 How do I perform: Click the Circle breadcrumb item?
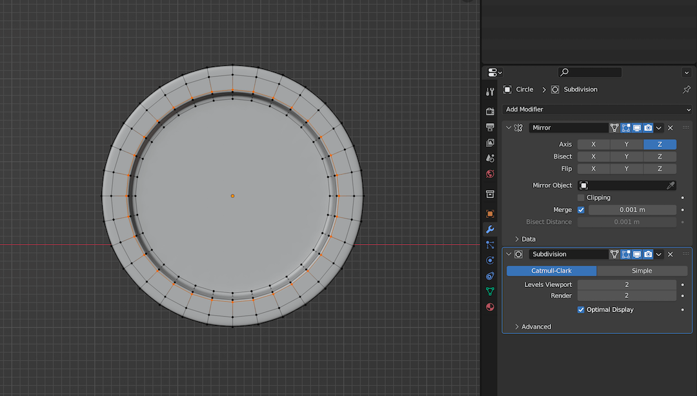pyautogui.click(x=524, y=89)
